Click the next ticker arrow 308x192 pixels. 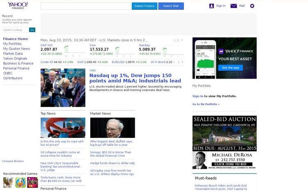click(x=182, y=62)
